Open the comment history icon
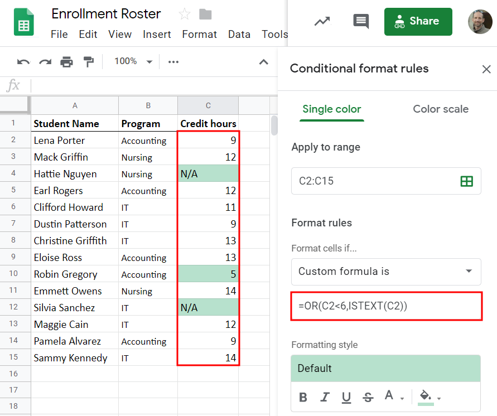Screen dimensions: 497x416 point(361,21)
